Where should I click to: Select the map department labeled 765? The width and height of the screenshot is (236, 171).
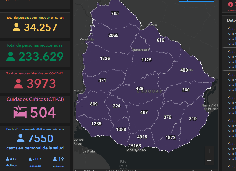point(115,13)
